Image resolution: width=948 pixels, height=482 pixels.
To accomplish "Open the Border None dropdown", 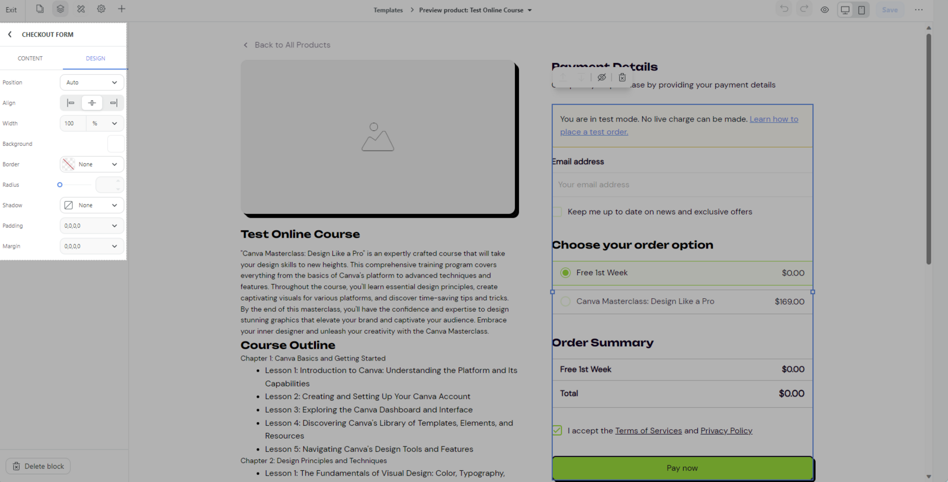I will (92, 164).
